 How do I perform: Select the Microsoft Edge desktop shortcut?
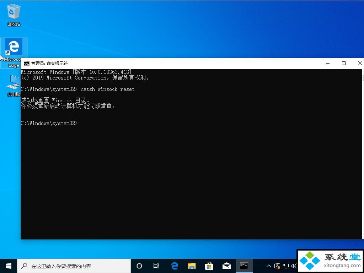point(14,53)
